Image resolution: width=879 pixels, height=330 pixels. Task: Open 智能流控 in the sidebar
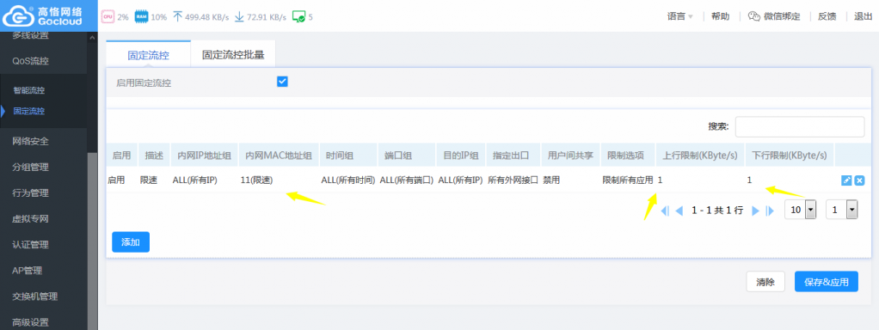pyautogui.click(x=29, y=90)
